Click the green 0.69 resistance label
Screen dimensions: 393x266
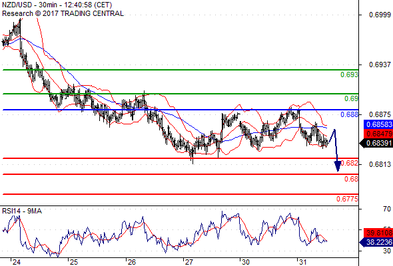pos(351,98)
